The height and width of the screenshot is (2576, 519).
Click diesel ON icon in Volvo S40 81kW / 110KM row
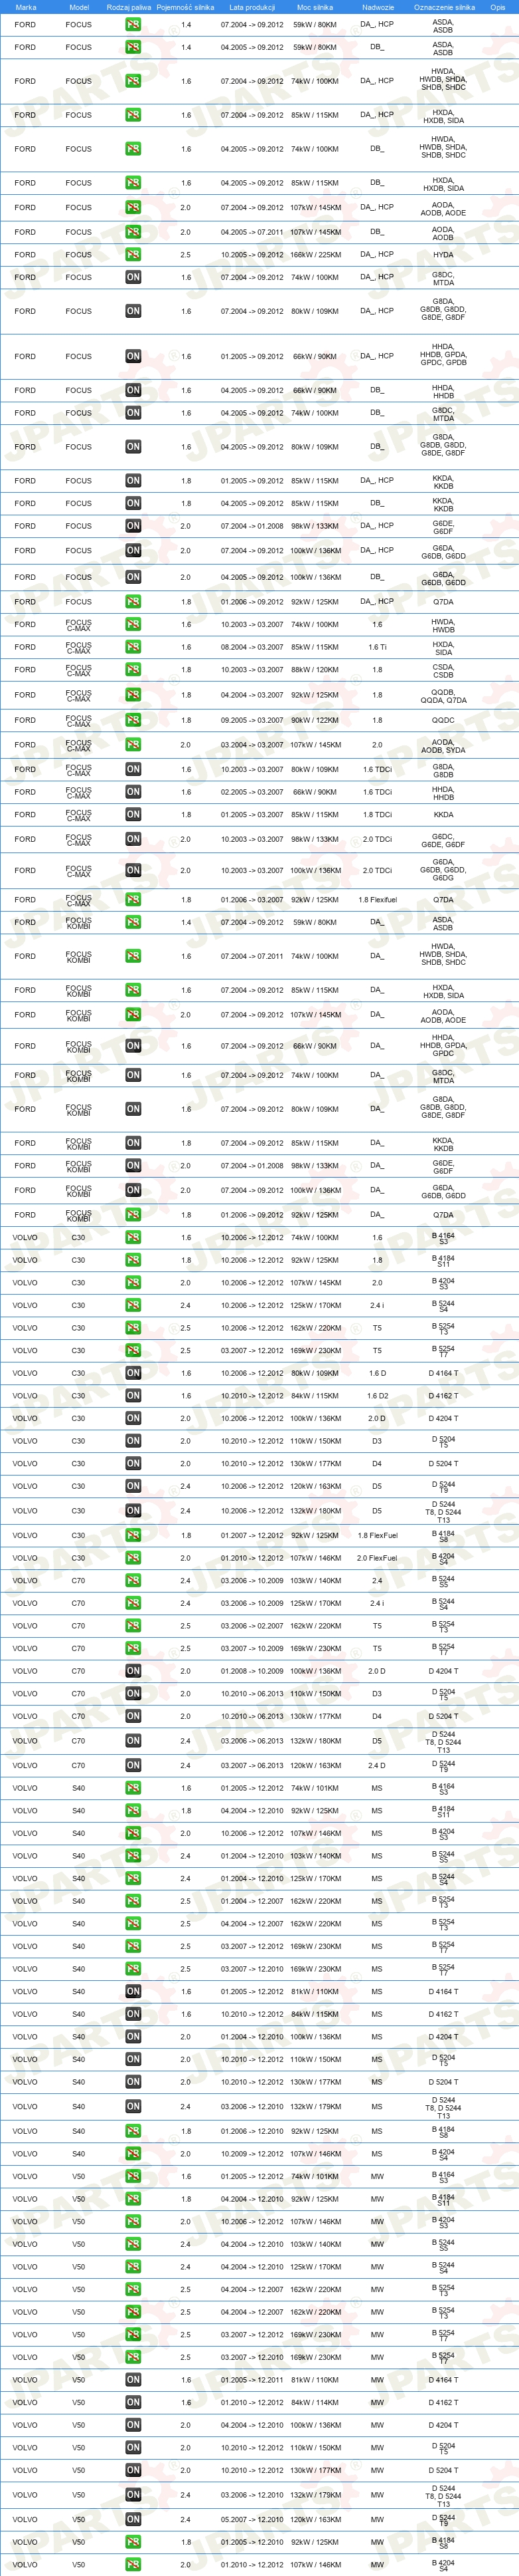pos(133,1991)
